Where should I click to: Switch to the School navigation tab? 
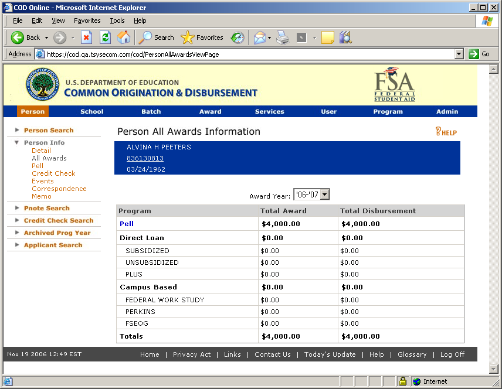coord(91,111)
